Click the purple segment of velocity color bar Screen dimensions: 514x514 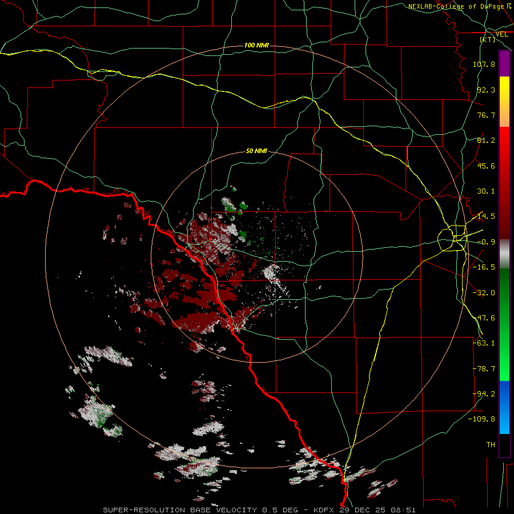pyautogui.click(x=504, y=63)
